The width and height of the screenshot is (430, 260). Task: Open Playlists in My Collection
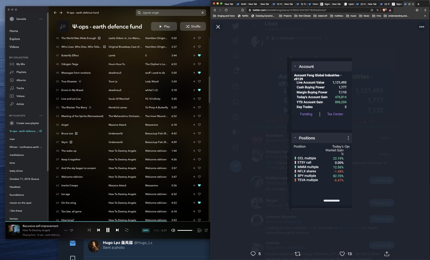pos(18,72)
